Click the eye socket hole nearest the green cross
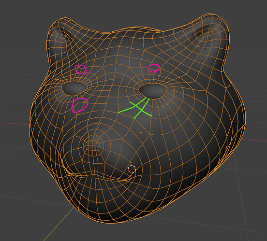The width and height of the screenshot is (267, 241). pos(153,91)
